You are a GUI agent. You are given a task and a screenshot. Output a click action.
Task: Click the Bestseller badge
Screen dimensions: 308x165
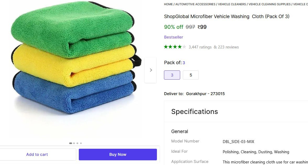tap(173, 37)
